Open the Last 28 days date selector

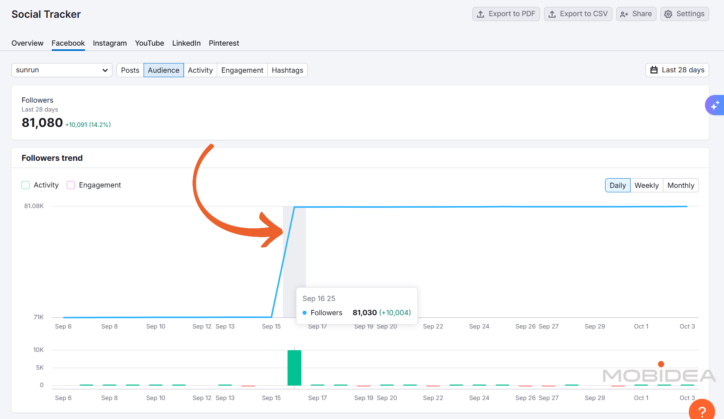click(x=677, y=70)
